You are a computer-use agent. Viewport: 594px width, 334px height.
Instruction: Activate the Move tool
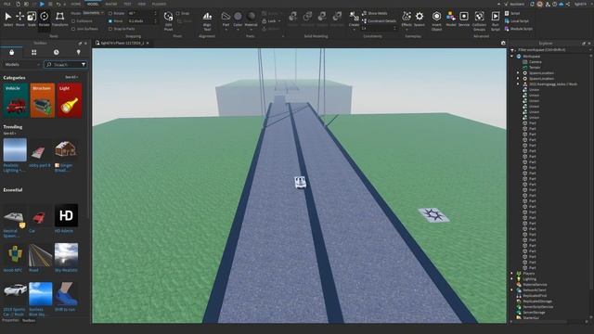click(19, 19)
